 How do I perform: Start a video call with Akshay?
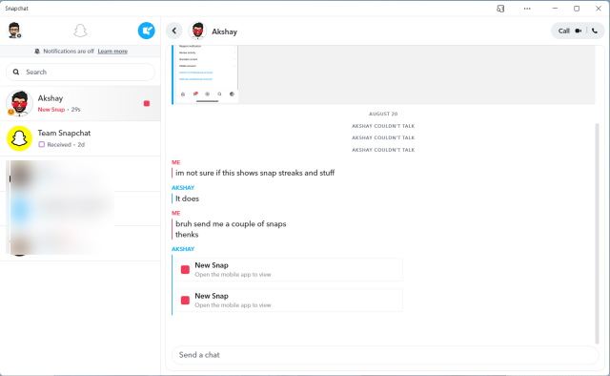pyautogui.click(x=579, y=31)
